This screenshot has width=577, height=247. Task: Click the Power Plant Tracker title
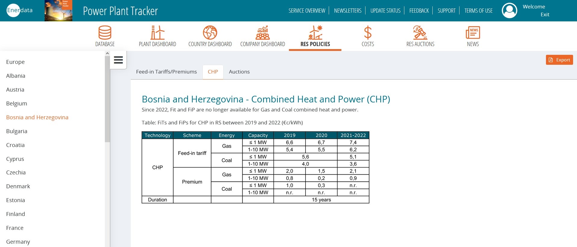tap(120, 11)
